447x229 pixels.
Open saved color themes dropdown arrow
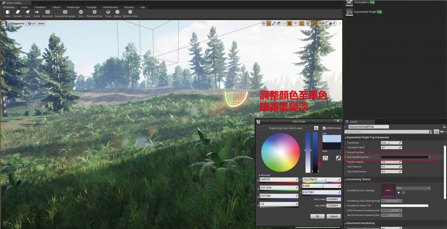[316, 128]
